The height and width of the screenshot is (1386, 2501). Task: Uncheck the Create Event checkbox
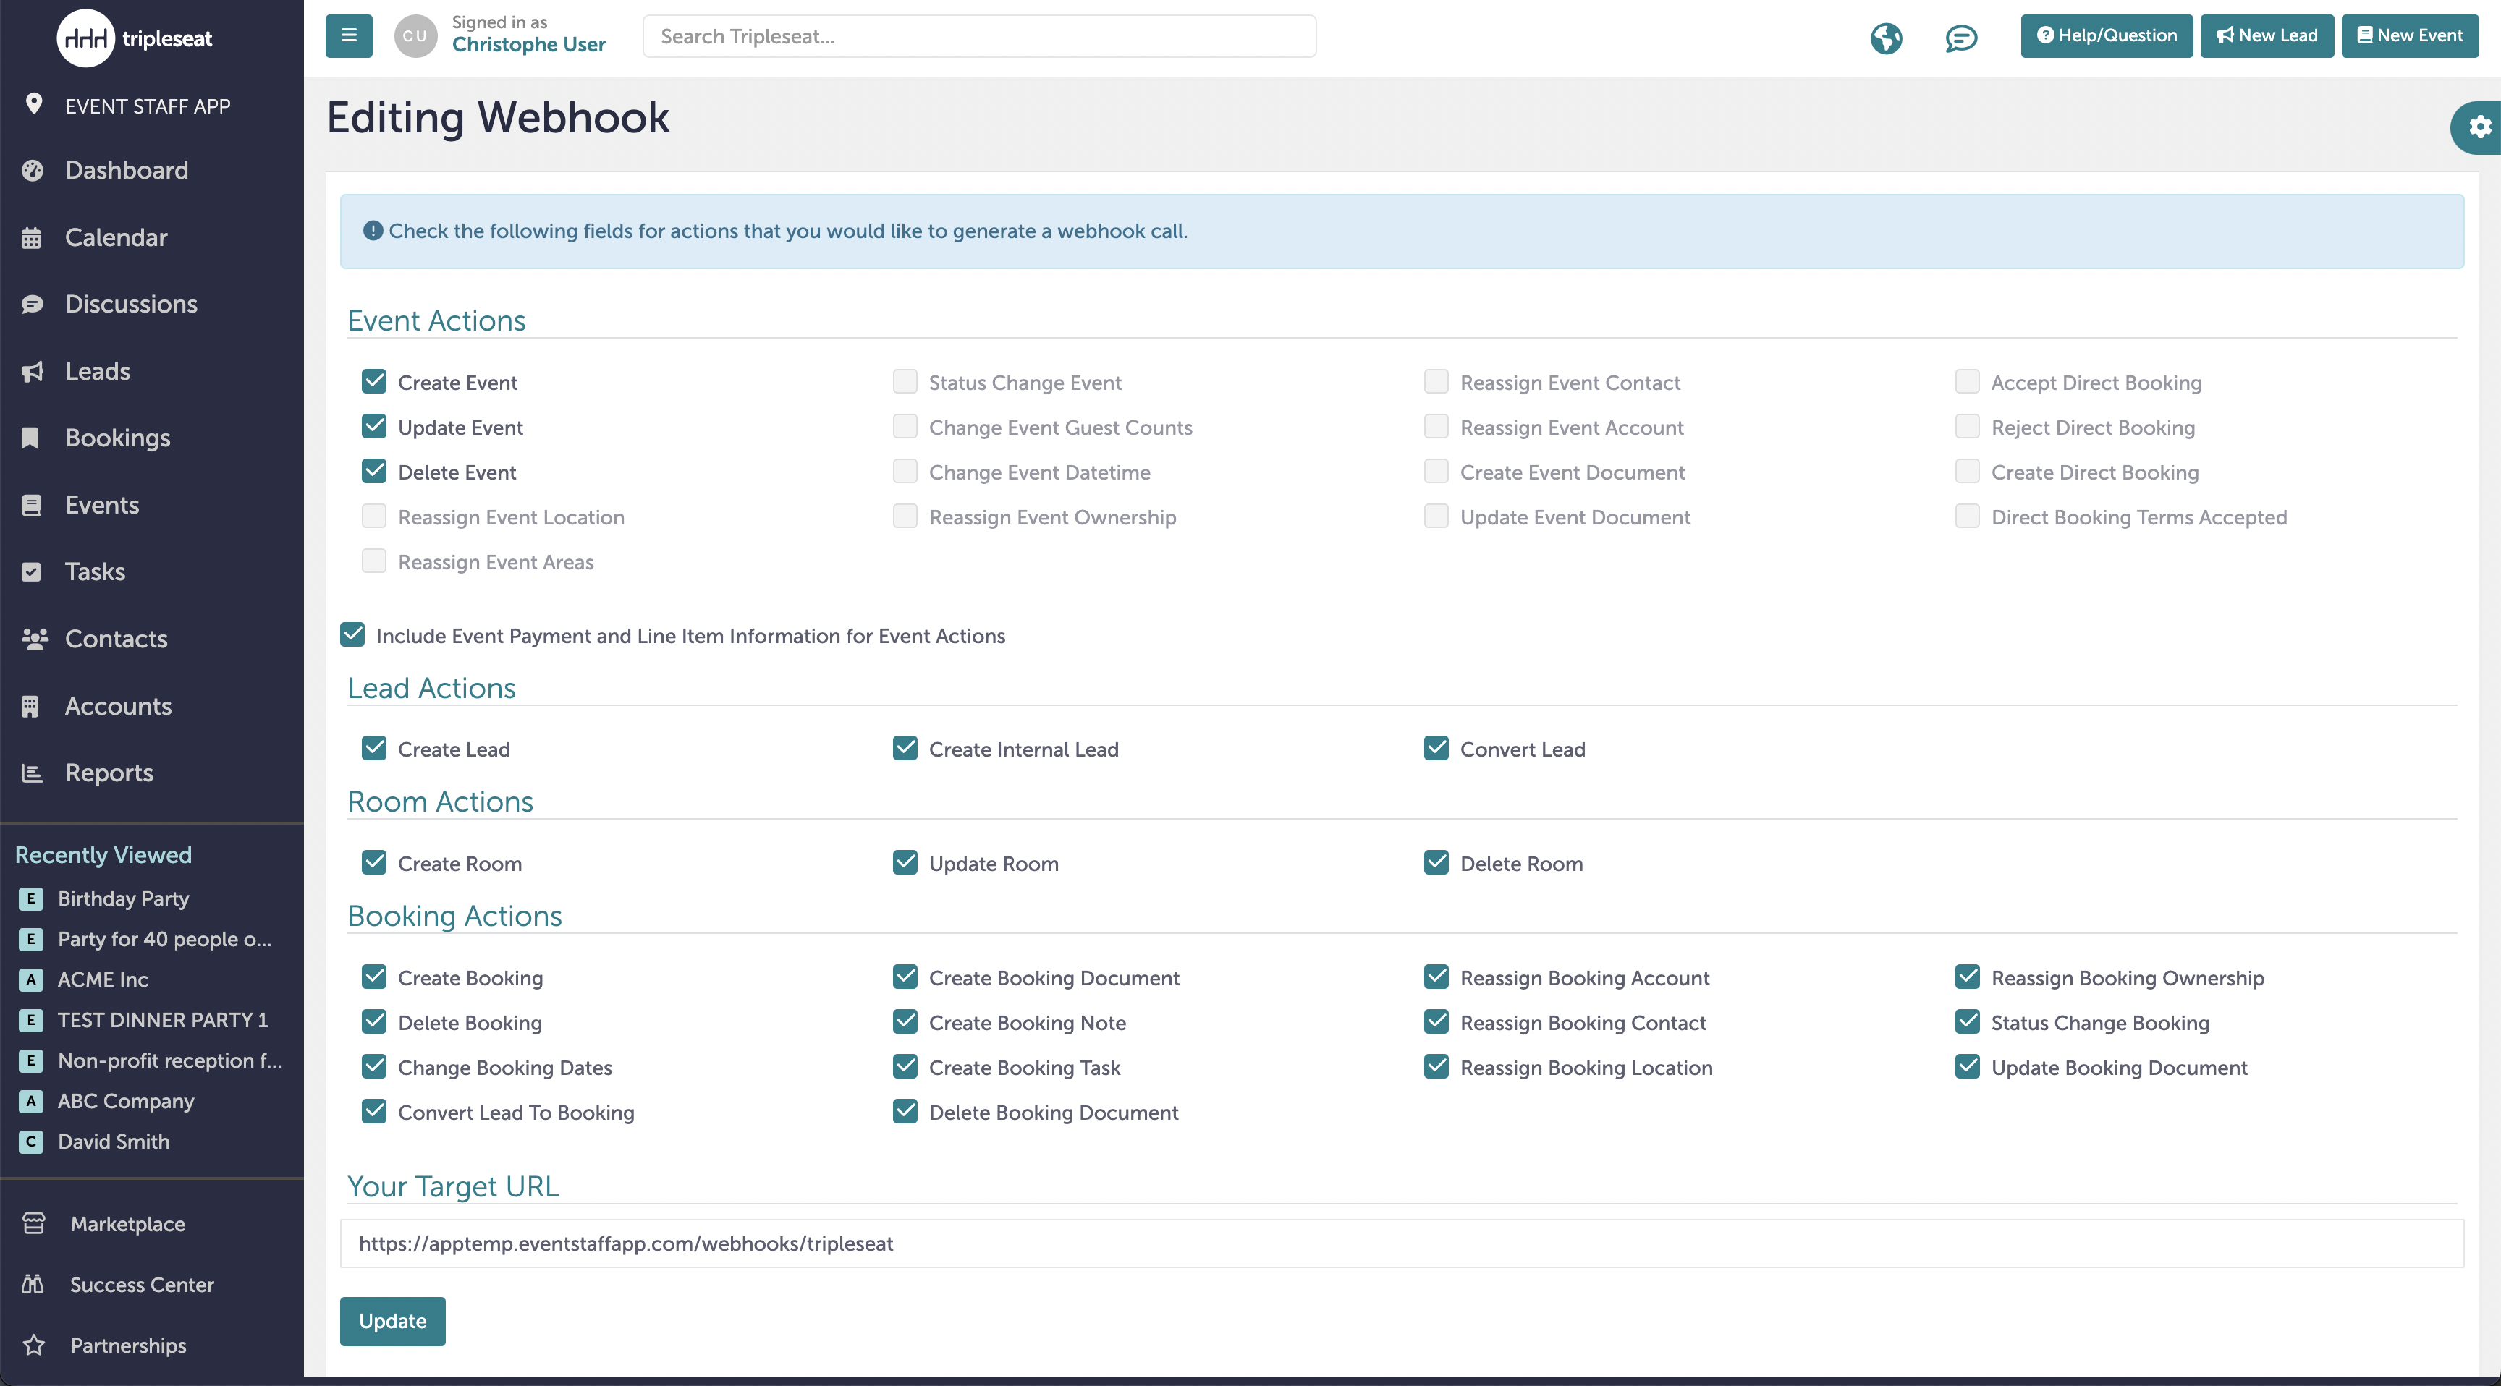point(374,381)
